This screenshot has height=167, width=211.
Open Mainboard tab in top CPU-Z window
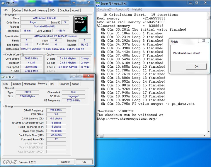tap(30, 10)
